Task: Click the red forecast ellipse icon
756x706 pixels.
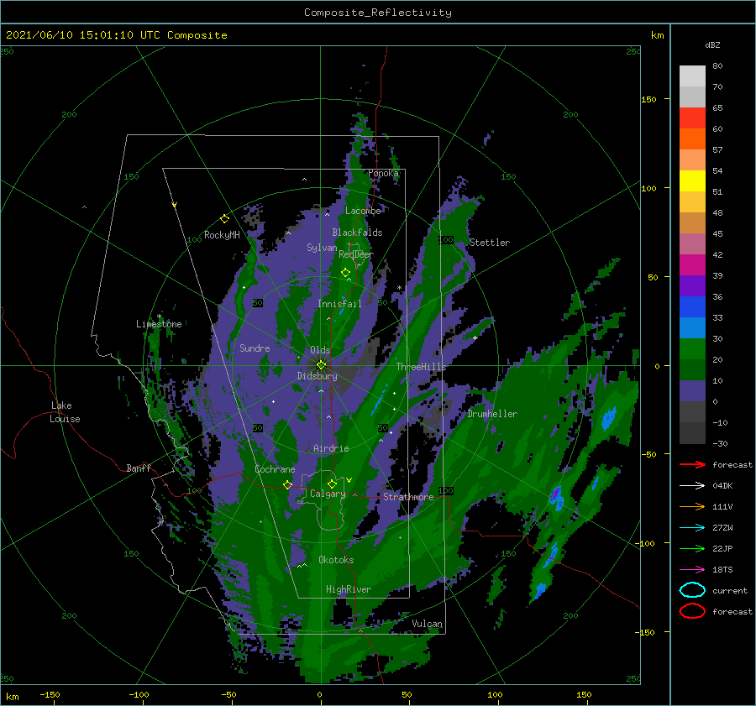Action: point(692,611)
